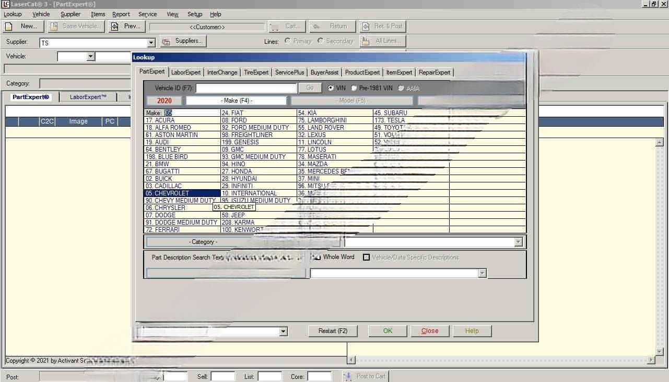Open the Service menu
The height and width of the screenshot is (382, 669).
pos(148,14)
